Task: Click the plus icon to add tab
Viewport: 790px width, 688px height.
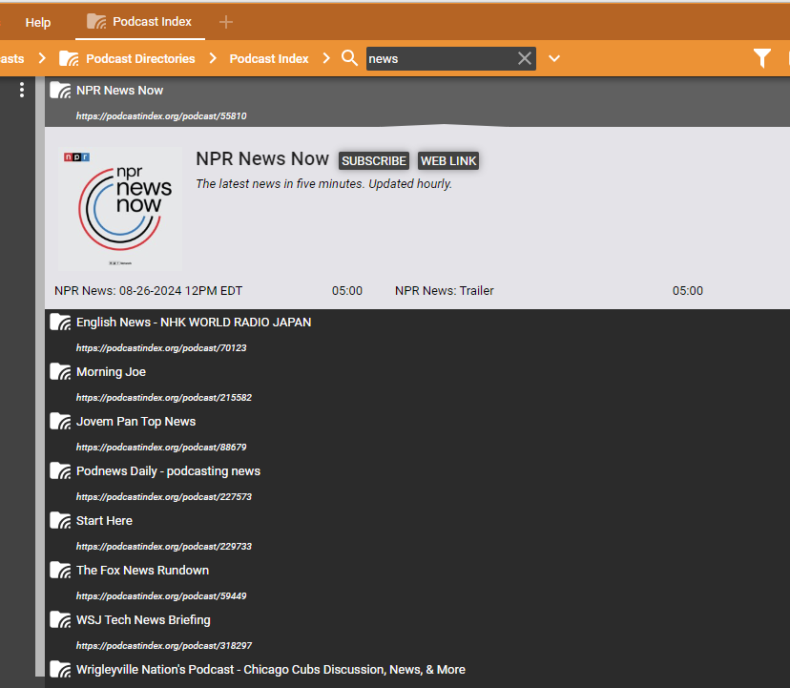Action: (x=226, y=22)
